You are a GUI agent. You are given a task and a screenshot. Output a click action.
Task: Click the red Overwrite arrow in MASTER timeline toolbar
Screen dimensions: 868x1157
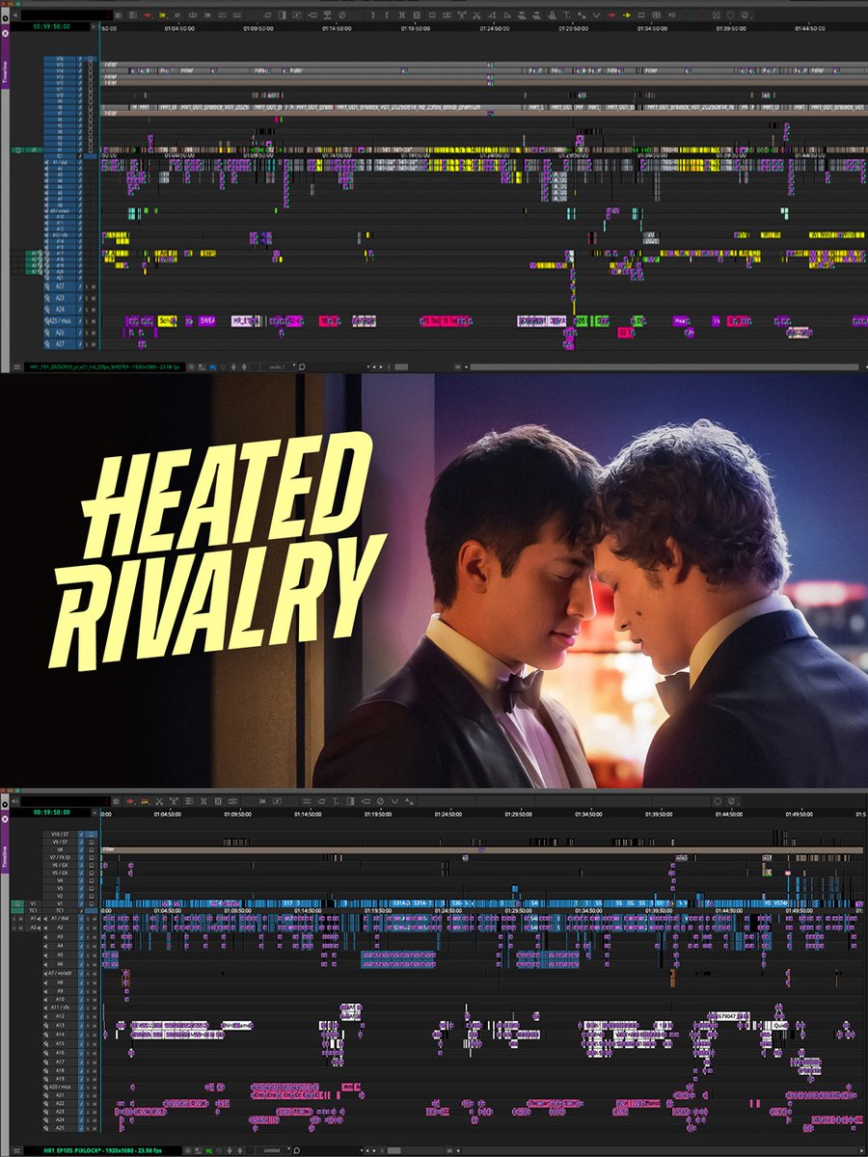coord(148,15)
